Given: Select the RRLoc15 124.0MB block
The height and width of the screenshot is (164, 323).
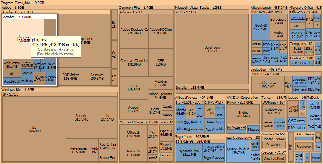Looking at the screenshot, I should (133, 153).
